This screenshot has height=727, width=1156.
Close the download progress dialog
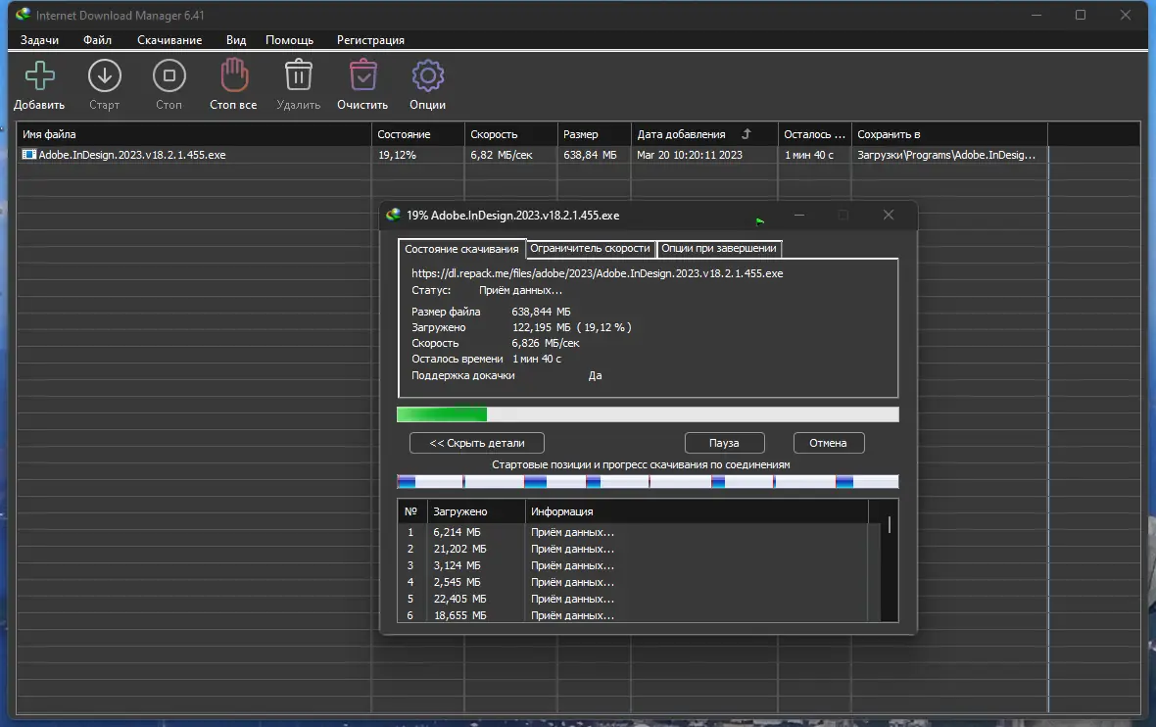click(x=889, y=215)
